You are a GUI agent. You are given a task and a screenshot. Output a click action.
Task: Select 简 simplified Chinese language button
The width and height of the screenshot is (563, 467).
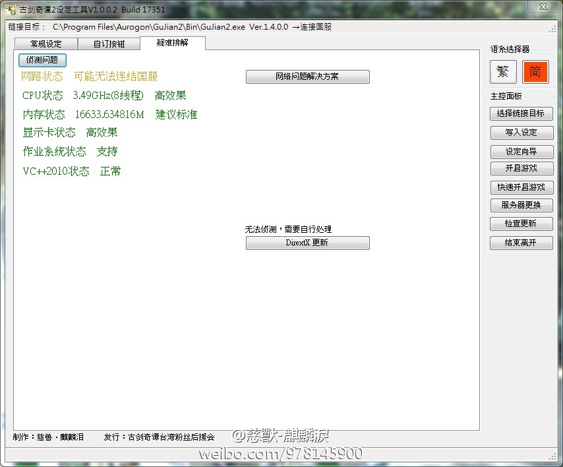[x=535, y=72]
